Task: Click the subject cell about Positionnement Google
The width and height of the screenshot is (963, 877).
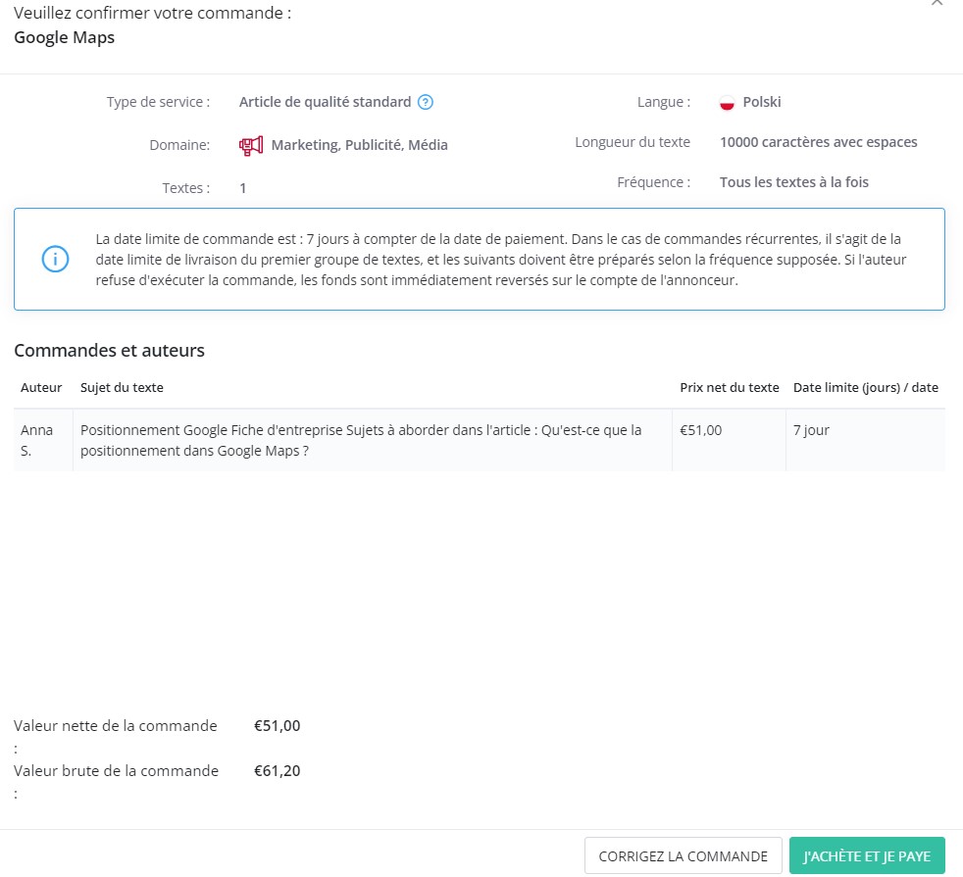Action: pos(373,440)
